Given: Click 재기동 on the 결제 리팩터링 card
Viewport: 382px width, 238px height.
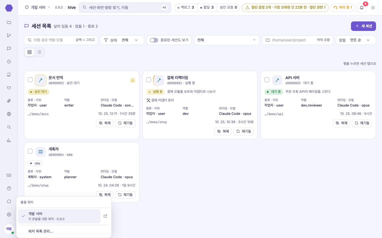Looking at the screenshot, I should [244, 131].
